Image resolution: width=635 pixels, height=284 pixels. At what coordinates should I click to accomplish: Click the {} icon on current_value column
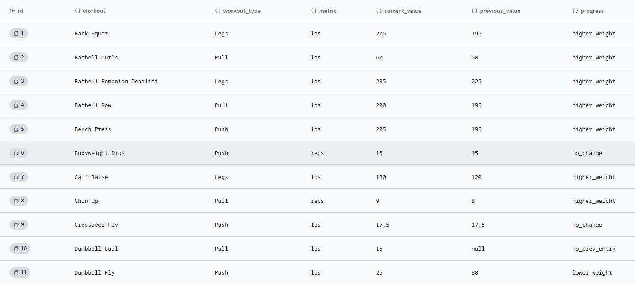(378, 11)
